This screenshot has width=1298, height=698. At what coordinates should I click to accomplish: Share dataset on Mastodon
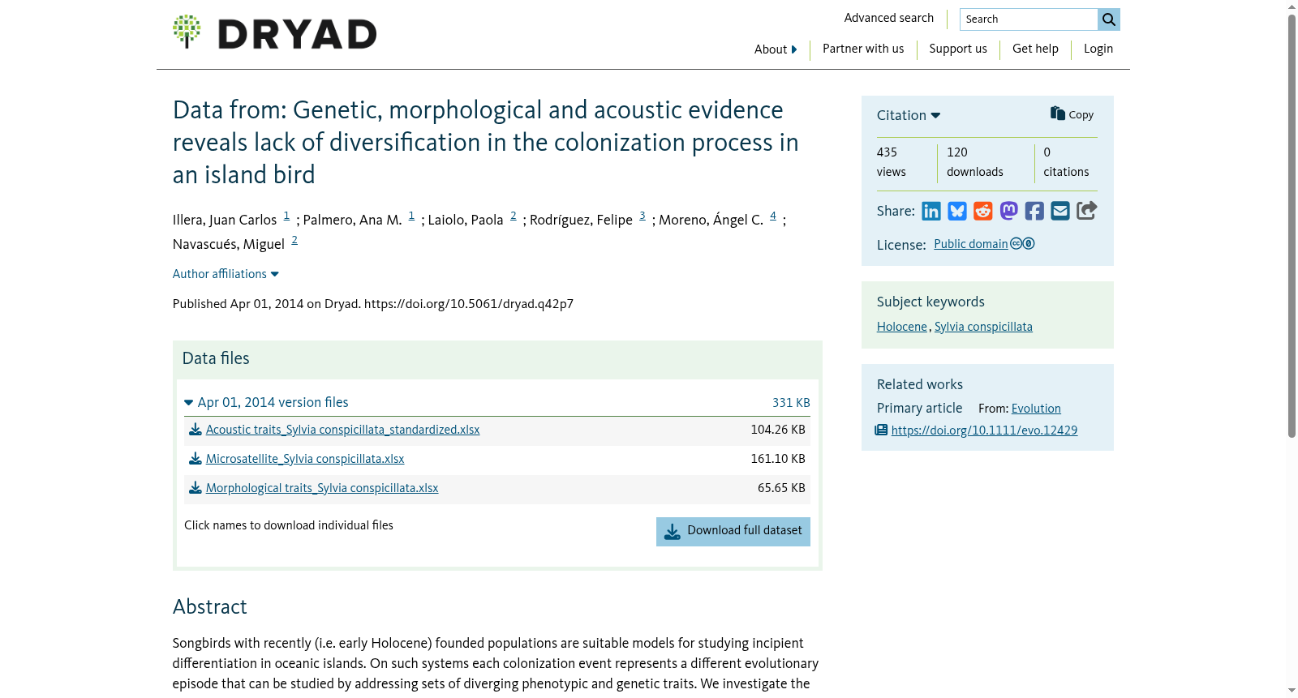coord(1009,212)
